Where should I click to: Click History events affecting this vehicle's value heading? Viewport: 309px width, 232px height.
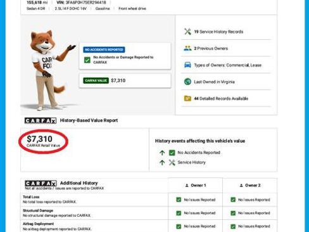coord(200,141)
